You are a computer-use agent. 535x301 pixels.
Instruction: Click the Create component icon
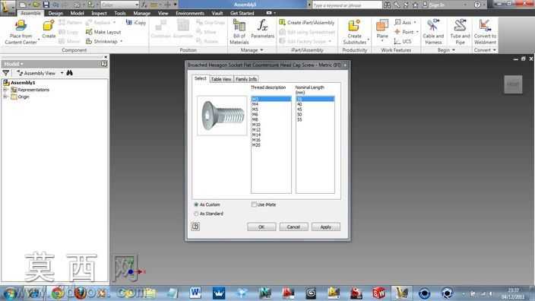pyautogui.click(x=49, y=26)
